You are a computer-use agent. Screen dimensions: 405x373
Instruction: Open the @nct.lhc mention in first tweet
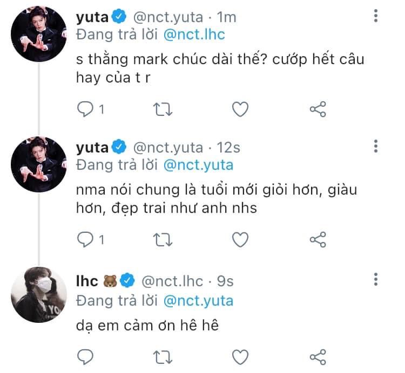[x=194, y=34]
